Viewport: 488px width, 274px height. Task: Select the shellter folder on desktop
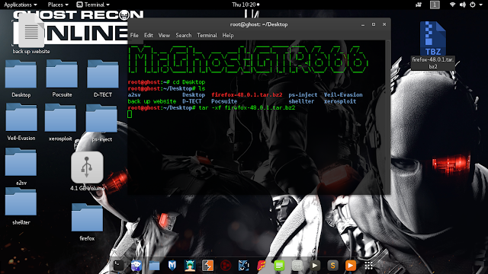21,206
